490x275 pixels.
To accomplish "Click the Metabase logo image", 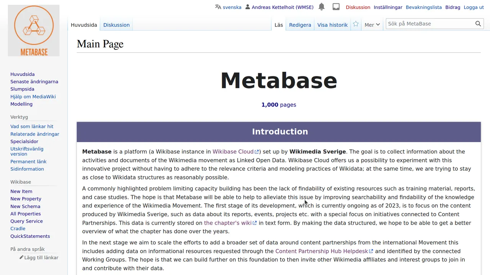I will point(34,31).
